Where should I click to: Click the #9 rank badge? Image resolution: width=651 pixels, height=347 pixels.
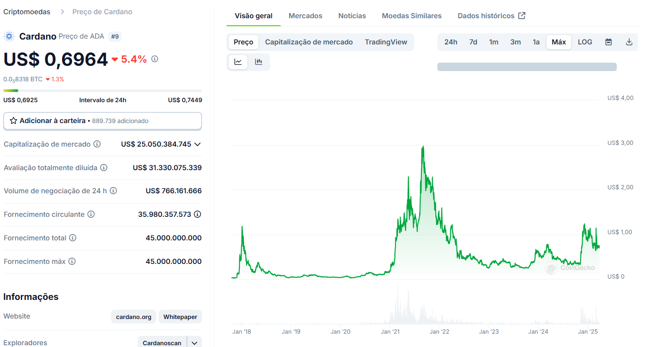click(115, 36)
